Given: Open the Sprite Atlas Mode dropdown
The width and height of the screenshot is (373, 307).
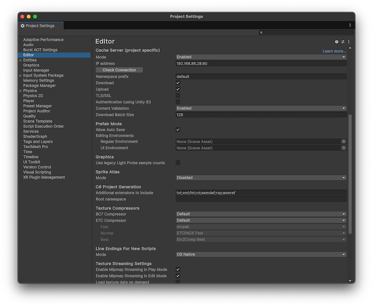Looking at the screenshot, I should click(261, 178).
